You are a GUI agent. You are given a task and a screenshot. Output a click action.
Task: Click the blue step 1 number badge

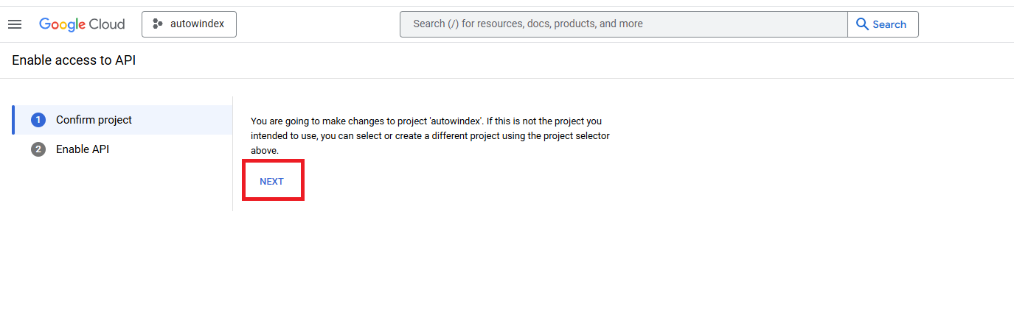pos(38,120)
